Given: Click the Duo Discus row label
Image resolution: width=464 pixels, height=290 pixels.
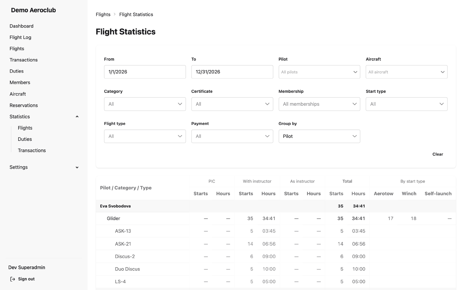Looking at the screenshot, I should tap(128, 269).
